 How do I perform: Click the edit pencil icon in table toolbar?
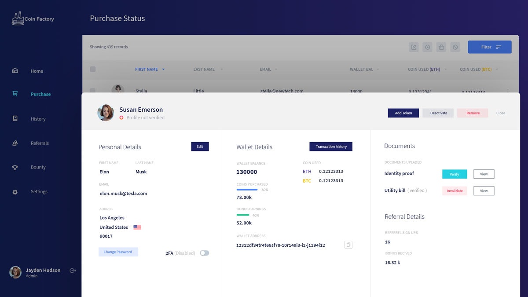coord(414,47)
